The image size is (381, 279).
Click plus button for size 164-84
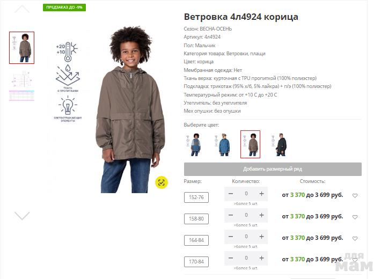coord(261,237)
